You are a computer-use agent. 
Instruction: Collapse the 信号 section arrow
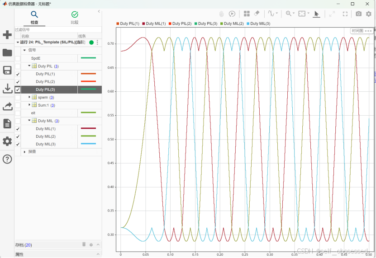click(24, 50)
